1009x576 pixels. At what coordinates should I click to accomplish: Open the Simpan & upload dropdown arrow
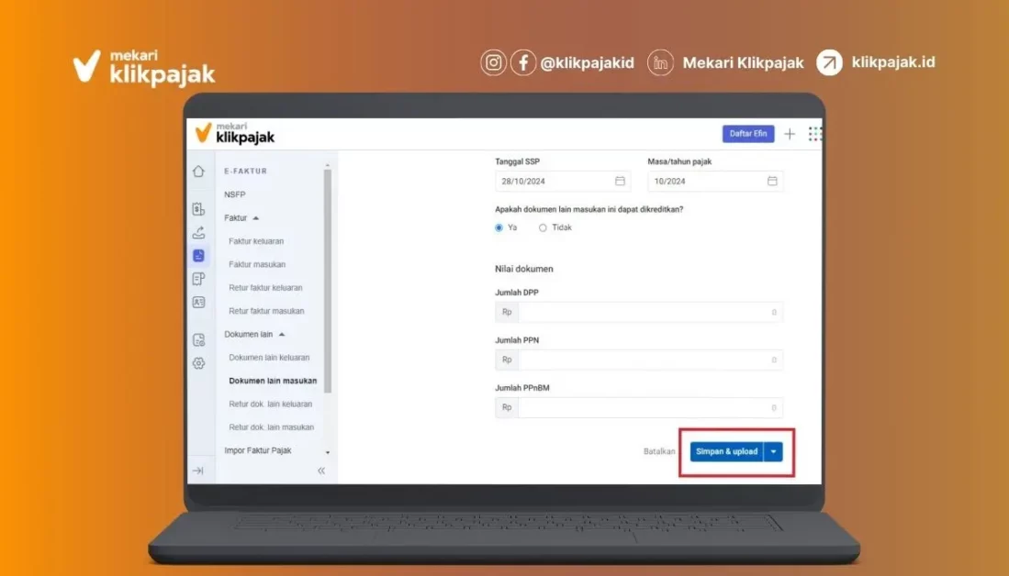773,451
